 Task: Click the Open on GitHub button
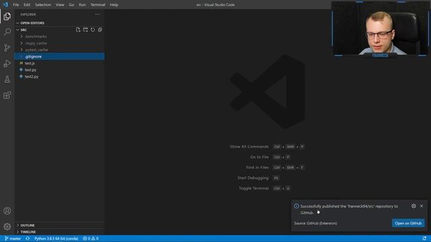tap(408, 223)
